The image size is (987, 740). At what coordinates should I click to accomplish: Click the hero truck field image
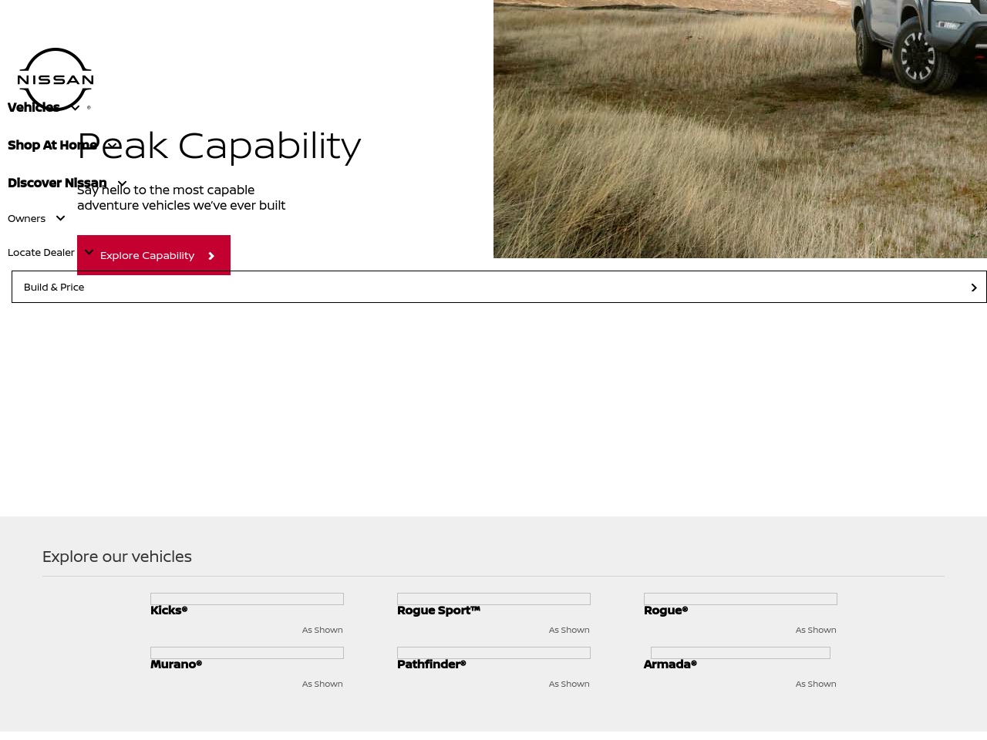(740, 129)
